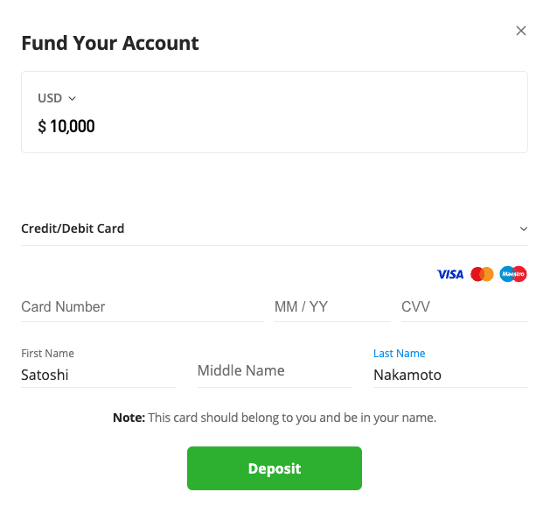Click the MM / YY expiry field
The image size is (550, 513).
331,307
